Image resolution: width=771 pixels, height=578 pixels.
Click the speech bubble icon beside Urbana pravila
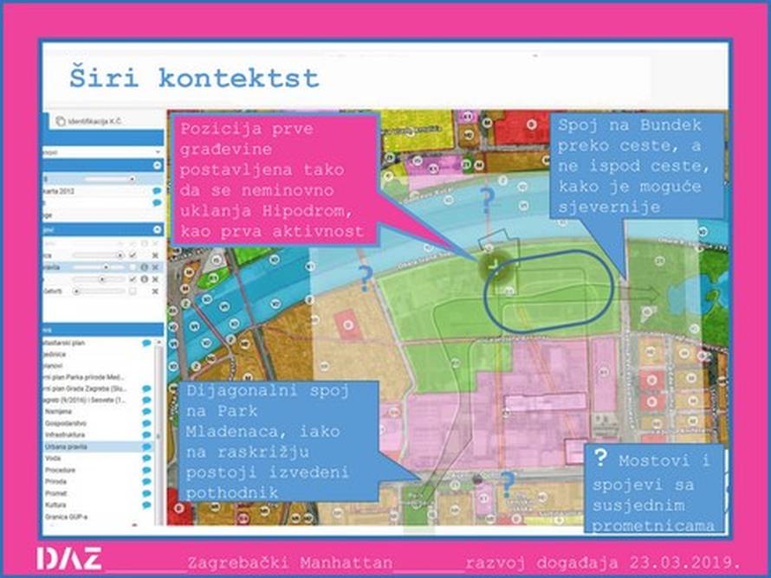tap(146, 446)
